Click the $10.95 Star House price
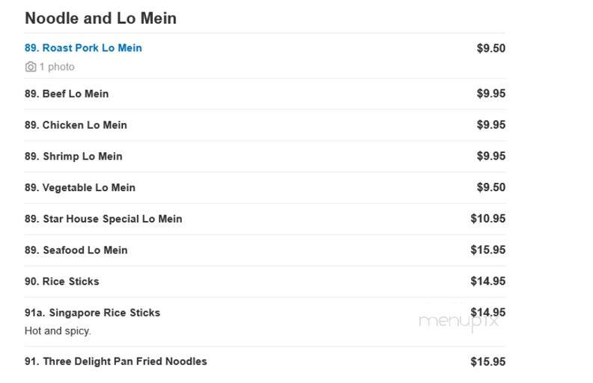This screenshot has height=383, width=593. point(488,219)
